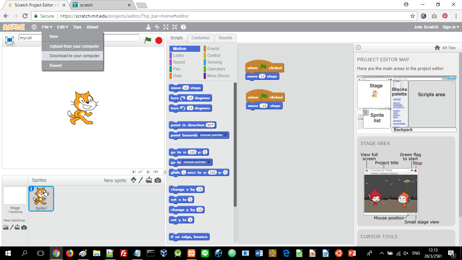The height and width of the screenshot is (260, 462).
Task: Open the Edit menu
Action: tap(63, 27)
